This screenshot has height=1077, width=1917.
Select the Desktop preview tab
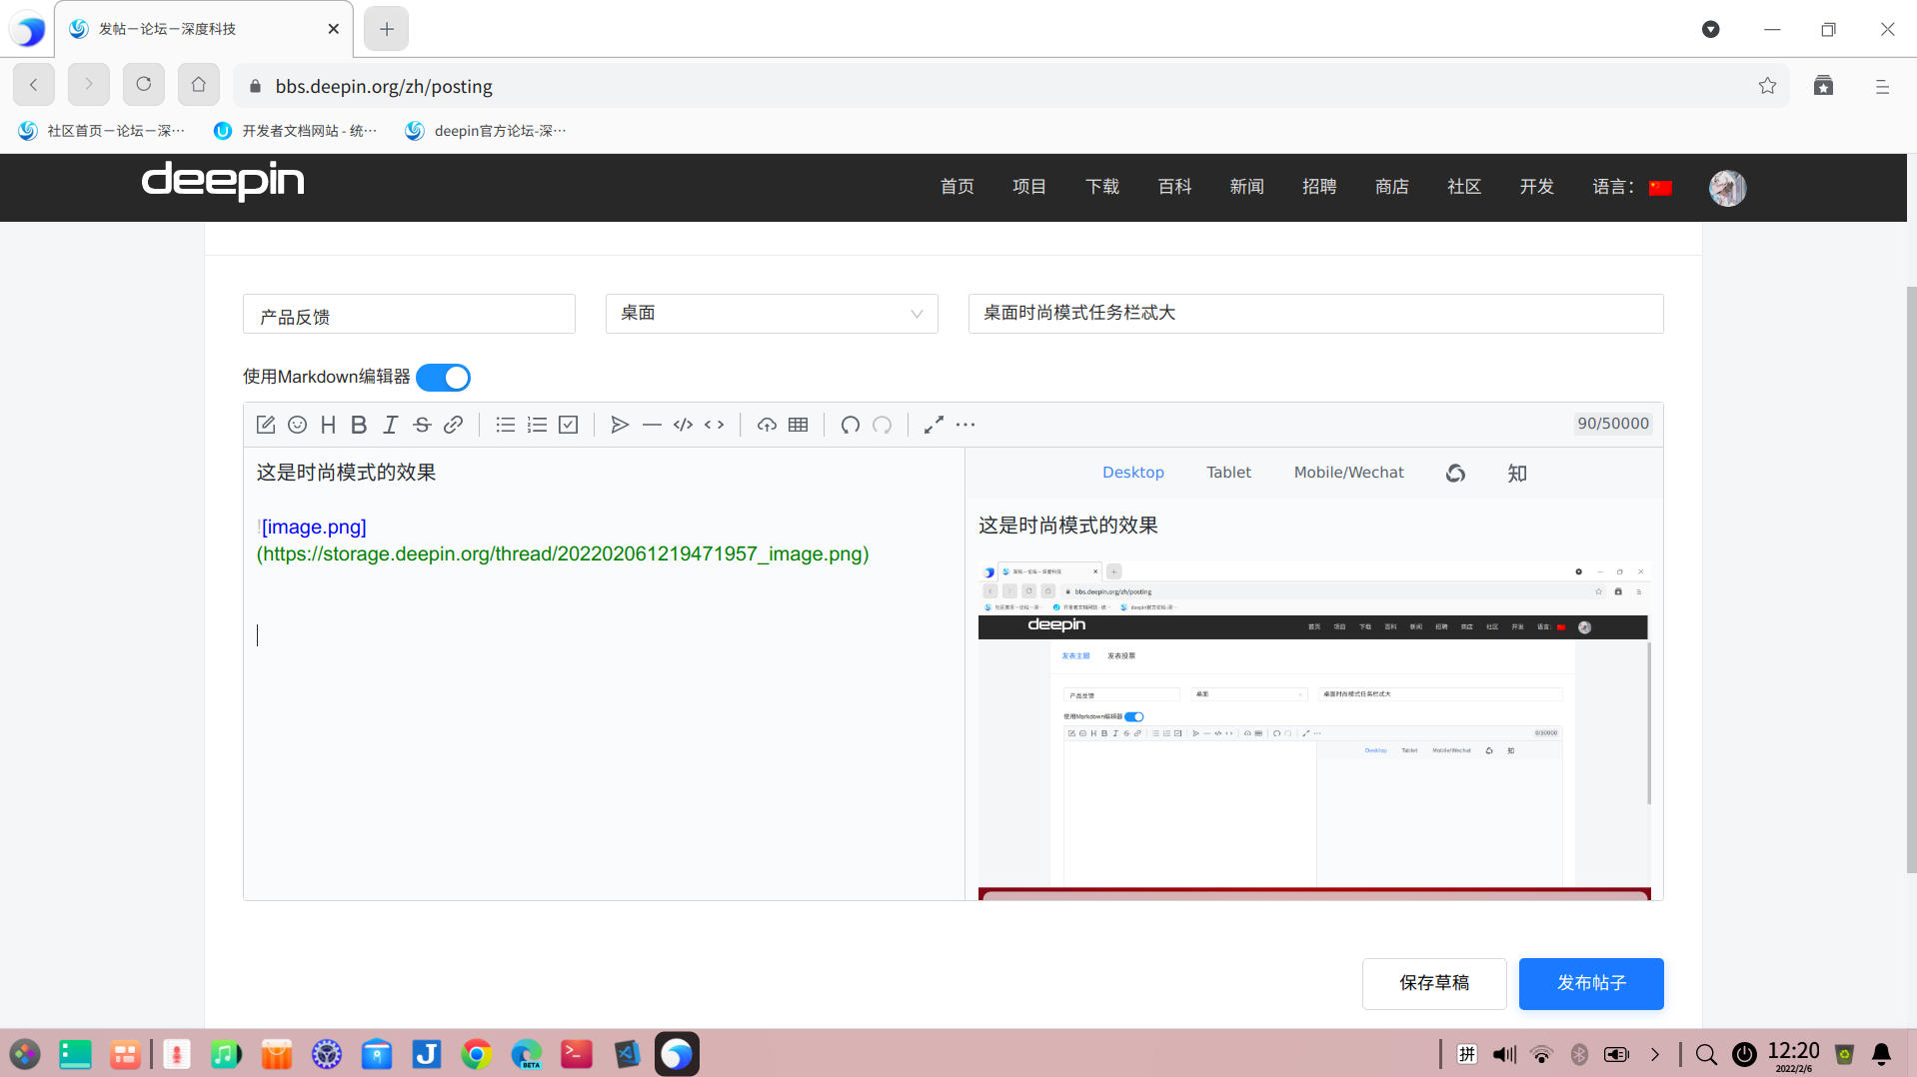pyautogui.click(x=1132, y=473)
